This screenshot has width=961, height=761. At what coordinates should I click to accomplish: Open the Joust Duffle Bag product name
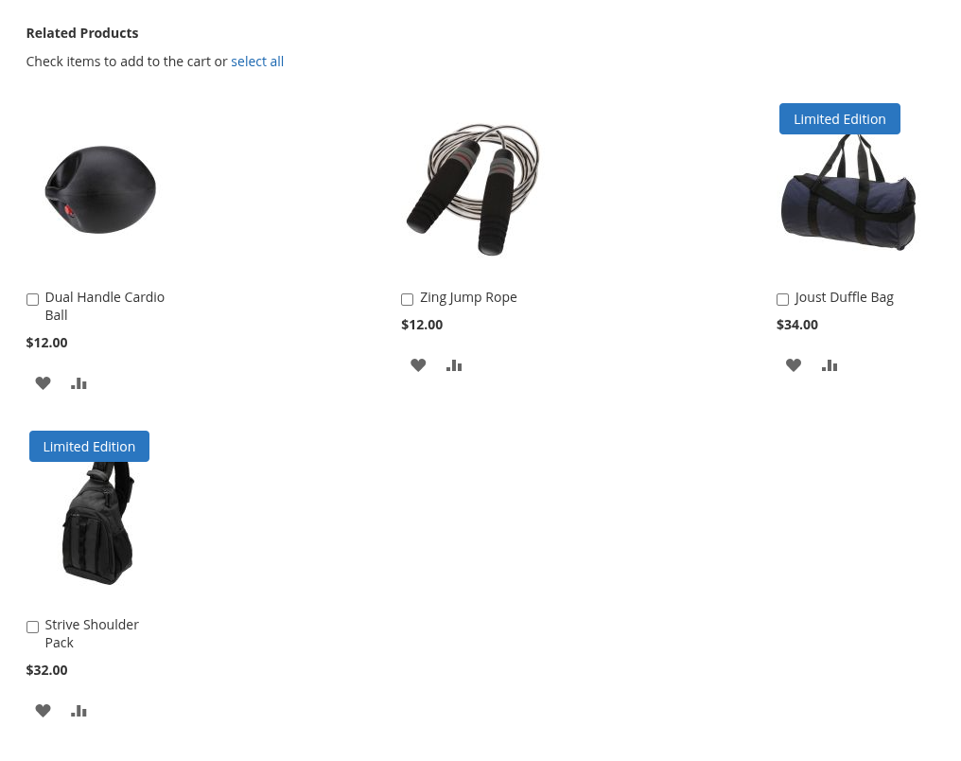tap(844, 297)
